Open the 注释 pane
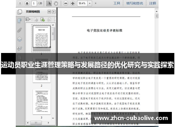Image resolution: width=175 pixels, height=127 pixels. click(153, 3)
